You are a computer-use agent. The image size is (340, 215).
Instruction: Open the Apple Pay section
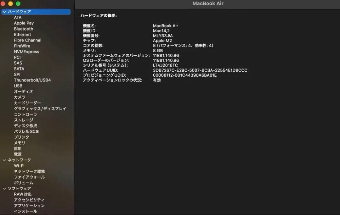(24, 23)
